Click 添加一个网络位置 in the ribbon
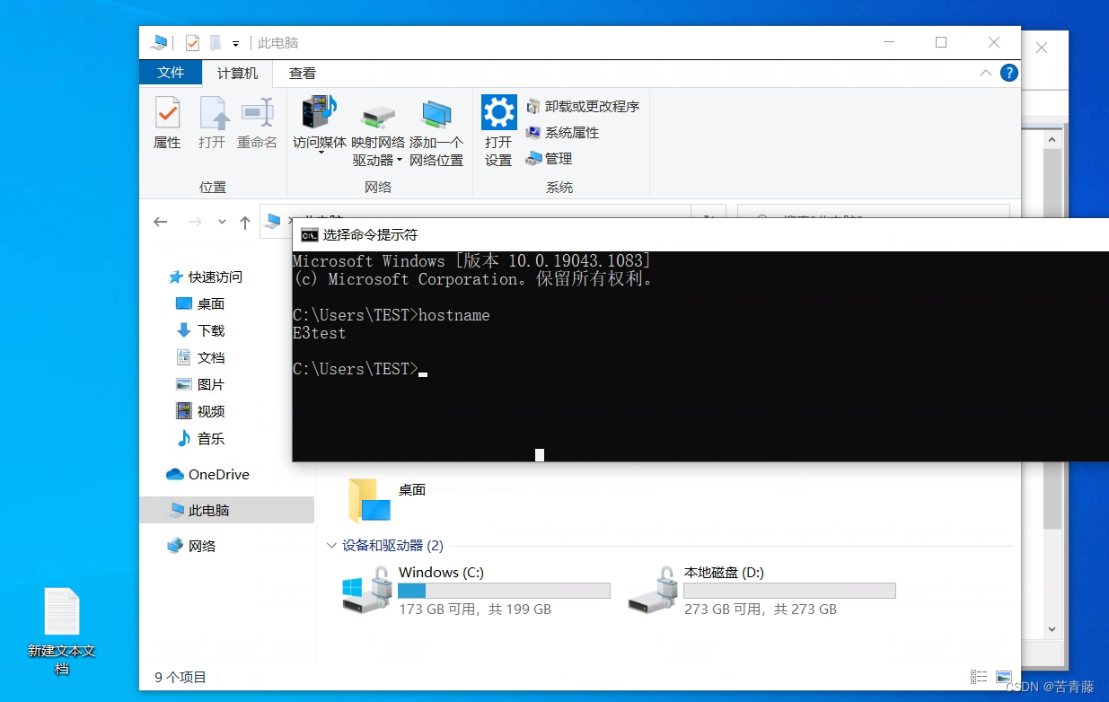Screen dimensions: 1109x702 436,132
